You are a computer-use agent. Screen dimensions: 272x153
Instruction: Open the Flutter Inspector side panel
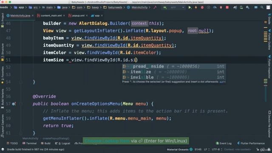[x=269, y=67]
